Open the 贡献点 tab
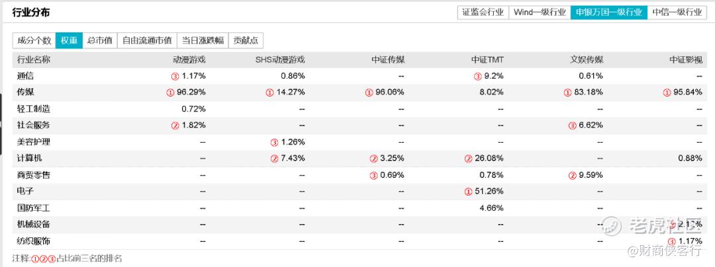The image size is (715, 267). click(x=246, y=40)
